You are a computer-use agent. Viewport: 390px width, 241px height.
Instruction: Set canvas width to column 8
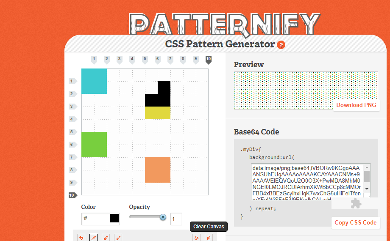click(183, 60)
